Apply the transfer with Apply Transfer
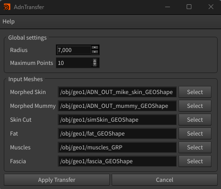The width and height of the screenshot is (221, 189). (57, 180)
